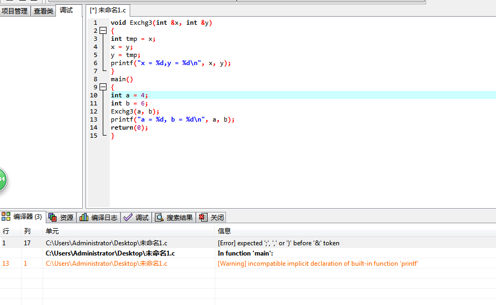Click column value 17 in error row
Image resolution: width=496 pixels, height=305 pixels.
[x=27, y=243]
